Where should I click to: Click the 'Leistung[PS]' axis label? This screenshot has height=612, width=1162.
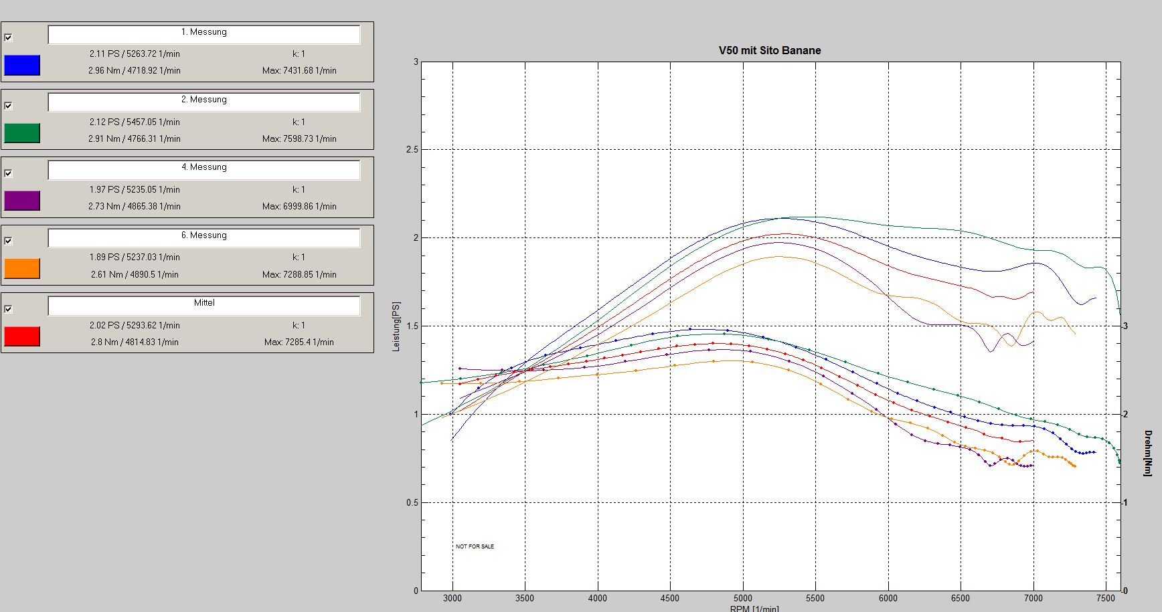point(396,326)
